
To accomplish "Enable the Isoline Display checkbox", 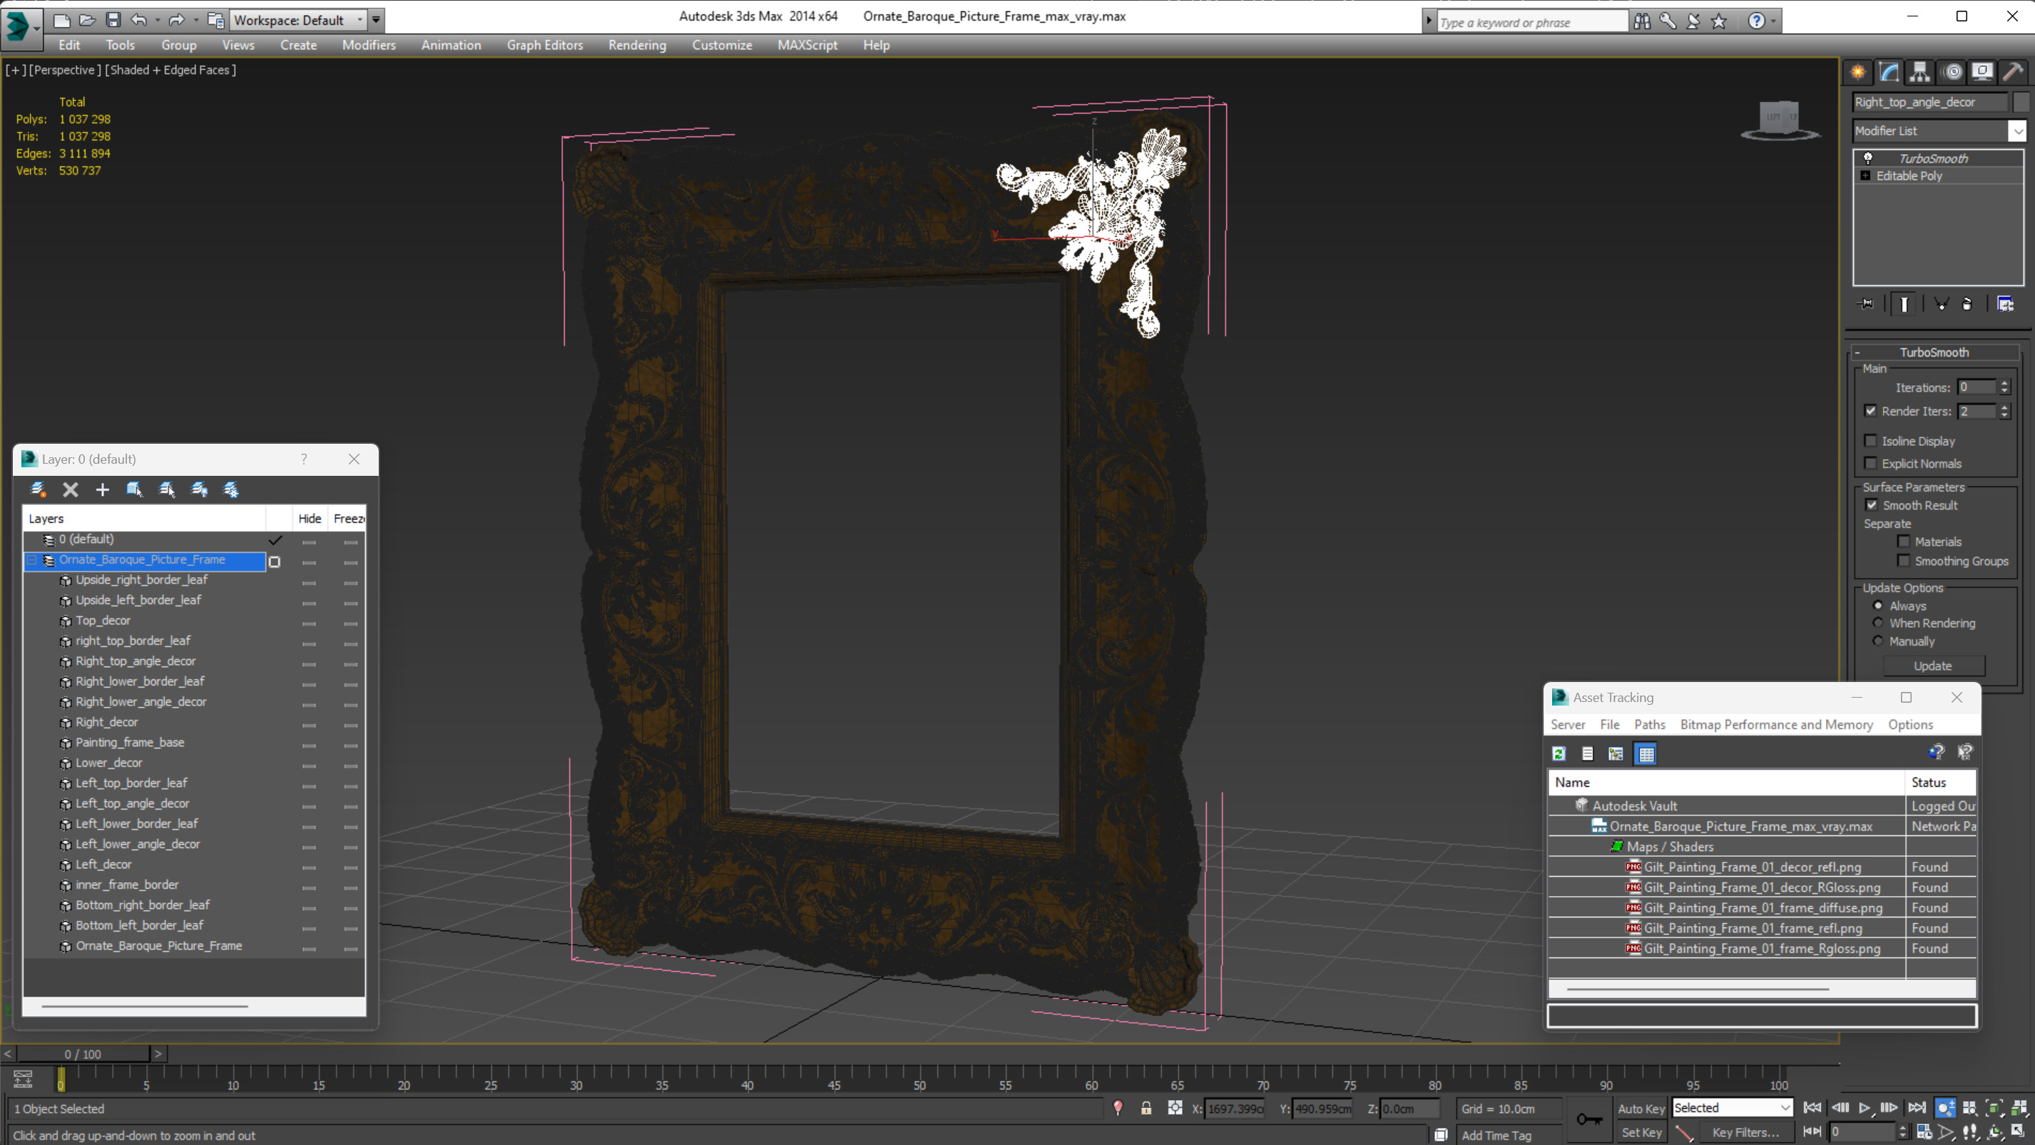I will tap(1870, 441).
